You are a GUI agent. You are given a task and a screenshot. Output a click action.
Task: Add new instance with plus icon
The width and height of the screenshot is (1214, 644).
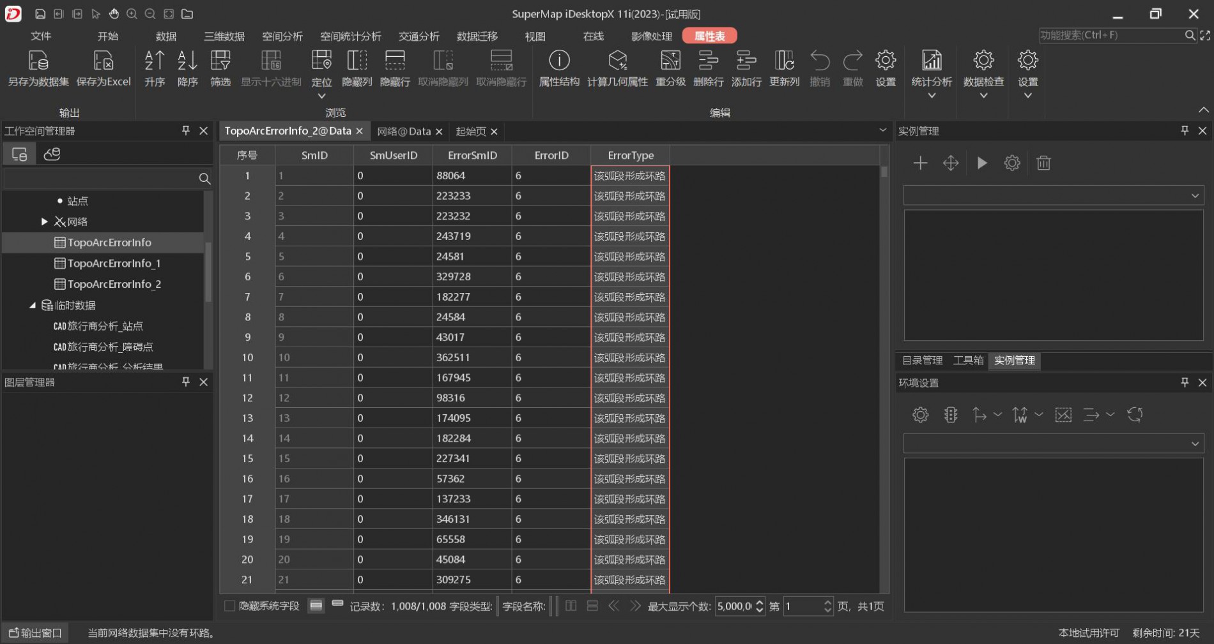tap(920, 163)
